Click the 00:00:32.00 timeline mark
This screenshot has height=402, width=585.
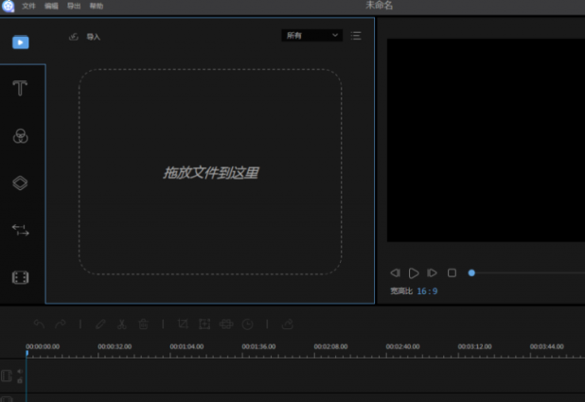[115, 346]
